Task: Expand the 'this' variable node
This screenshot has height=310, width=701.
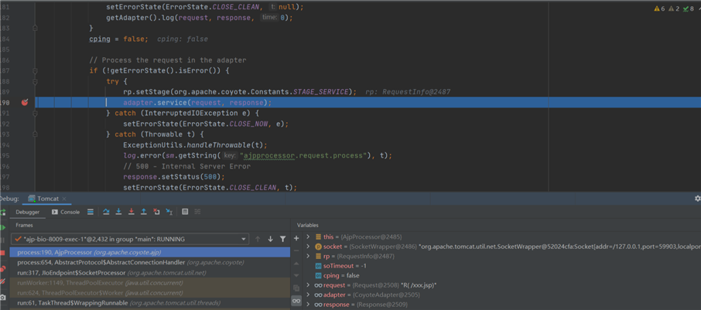Action: pyautogui.click(x=308, y=237)
